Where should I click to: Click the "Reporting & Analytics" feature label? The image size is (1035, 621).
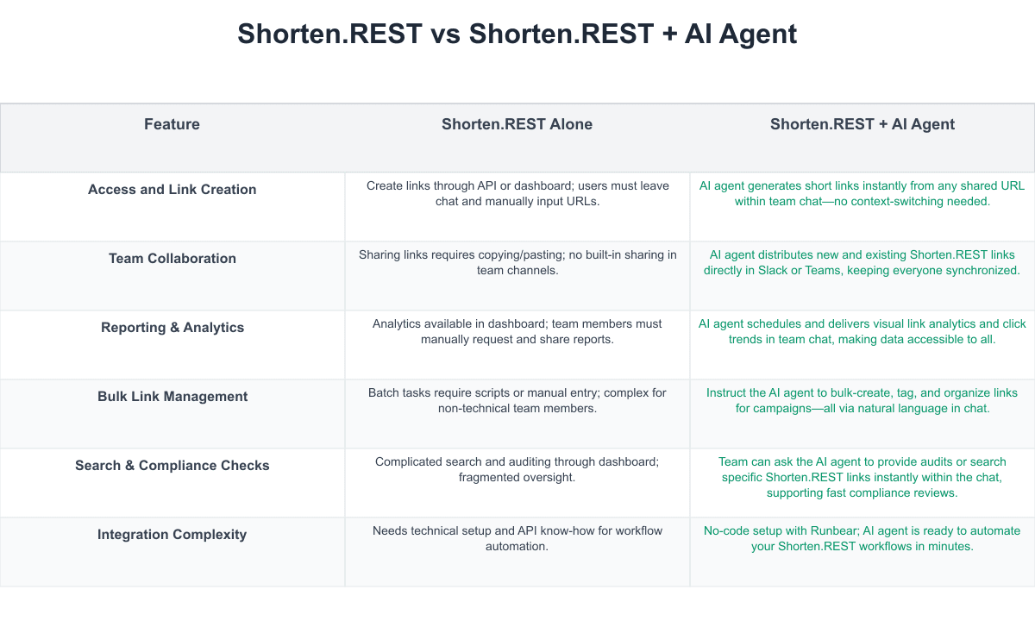(x=172, y=328)
